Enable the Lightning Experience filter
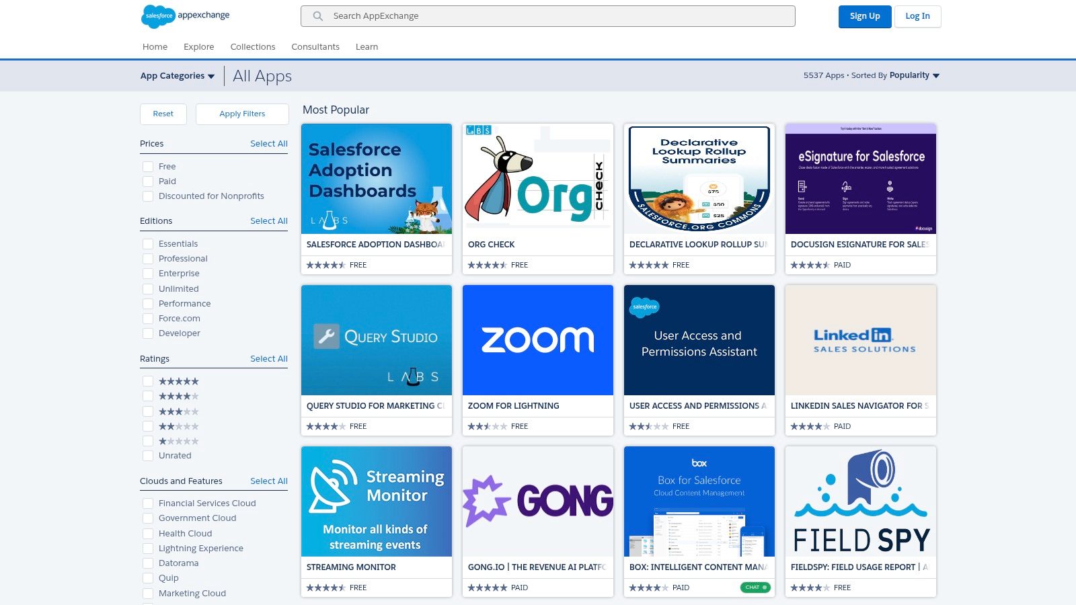 (x=148, y=548)
